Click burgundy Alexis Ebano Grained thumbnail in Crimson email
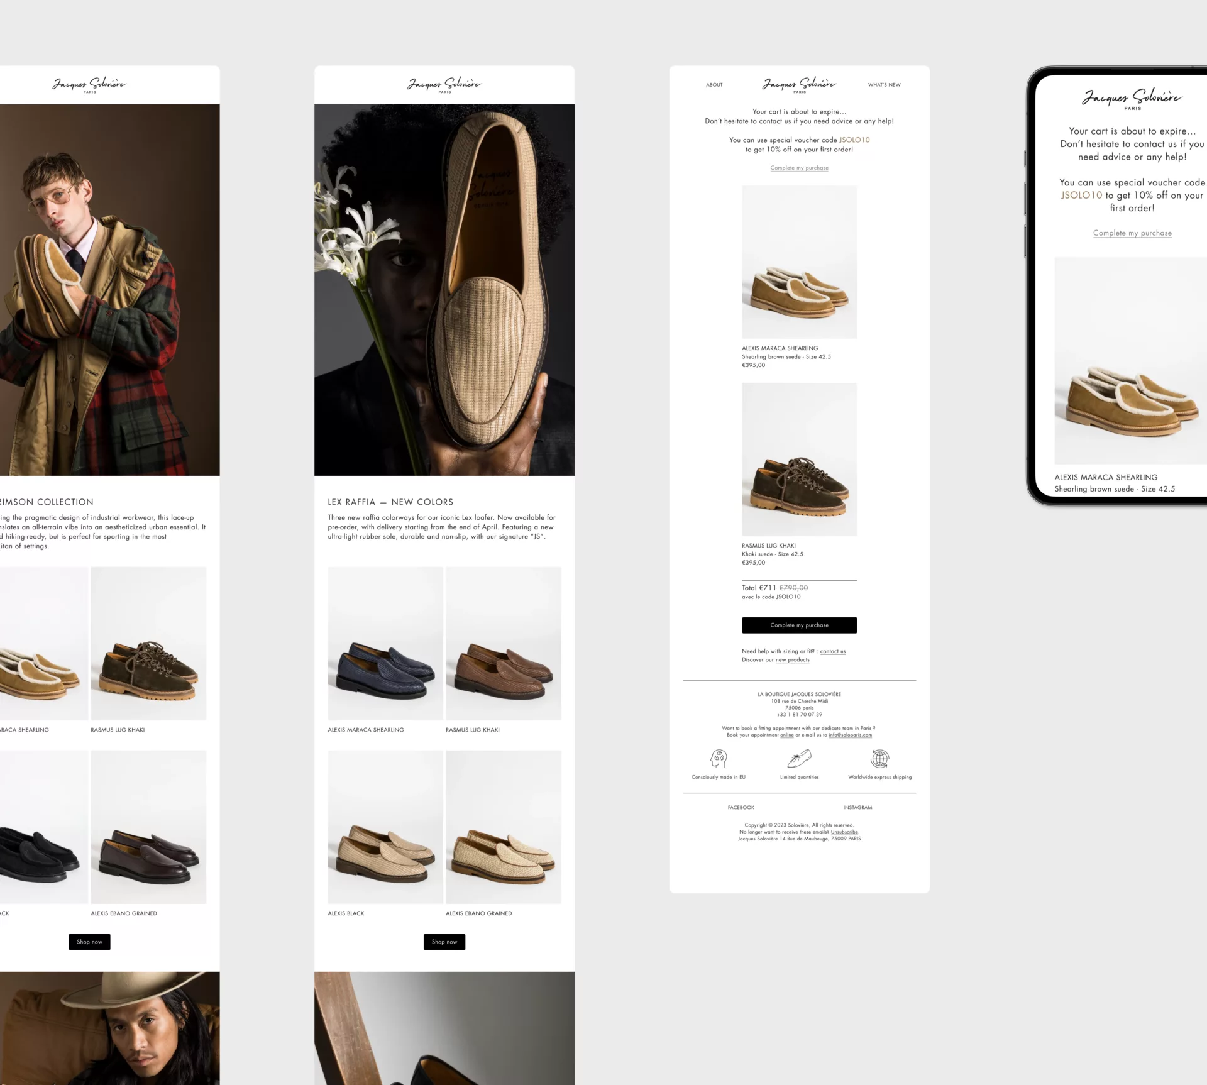This screenshot has width=1207, height=1085. [x=148, y=827]
